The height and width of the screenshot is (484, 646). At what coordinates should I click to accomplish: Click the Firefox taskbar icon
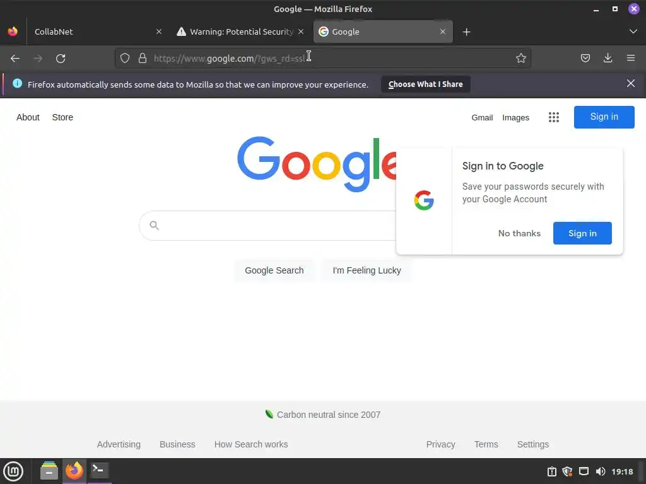coord(74,470)
